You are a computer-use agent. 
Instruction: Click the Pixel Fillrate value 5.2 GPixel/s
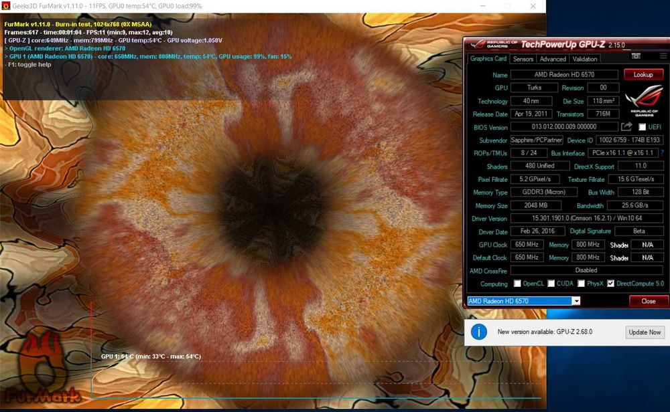coord(535,179)
